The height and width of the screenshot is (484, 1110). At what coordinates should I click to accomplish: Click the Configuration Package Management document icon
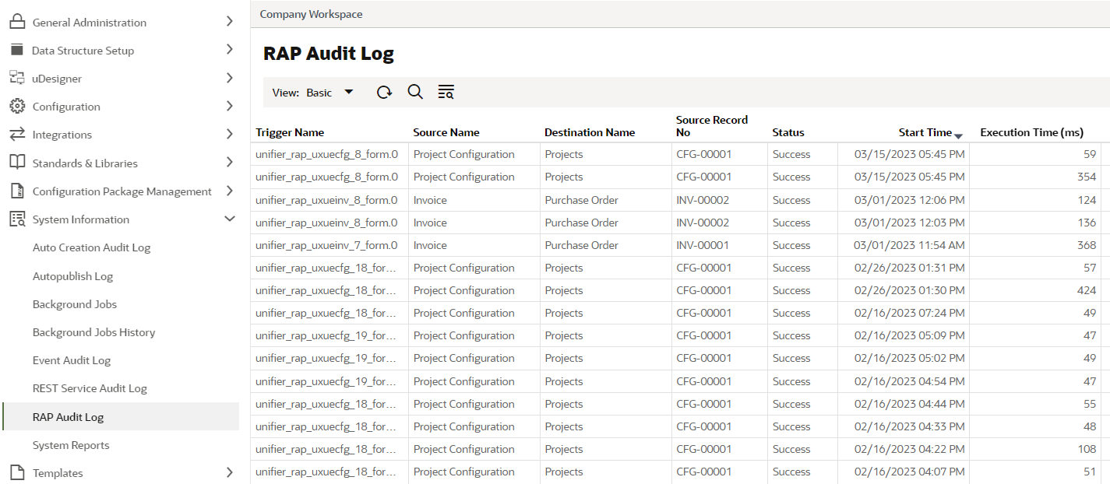[16, 191]
